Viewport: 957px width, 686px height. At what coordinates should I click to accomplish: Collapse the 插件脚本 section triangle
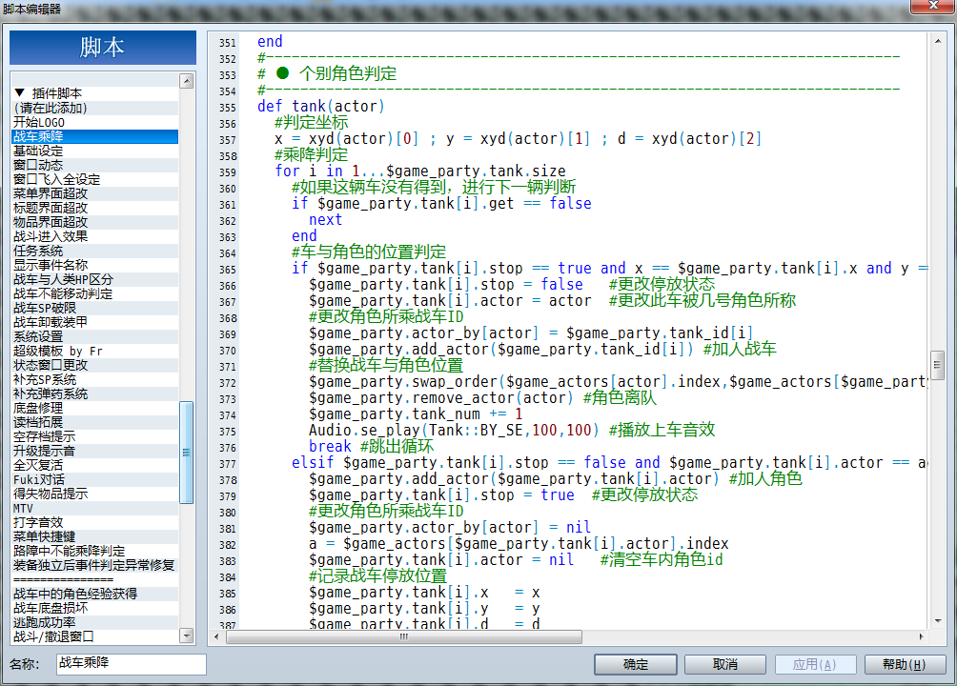19,92
